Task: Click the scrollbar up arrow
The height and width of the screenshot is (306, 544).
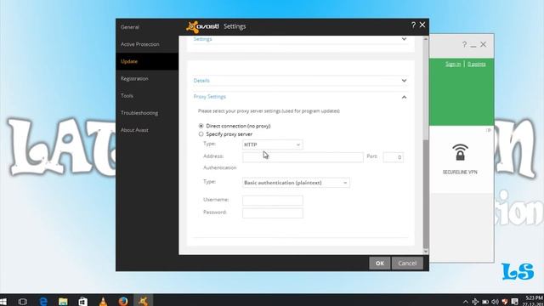Action: click(426, 39)
